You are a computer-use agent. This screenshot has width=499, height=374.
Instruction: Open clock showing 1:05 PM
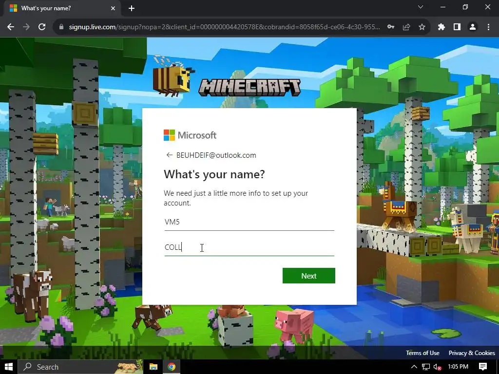[458, 367]
